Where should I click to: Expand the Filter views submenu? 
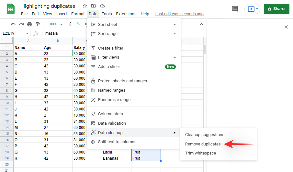coord(134,57)
